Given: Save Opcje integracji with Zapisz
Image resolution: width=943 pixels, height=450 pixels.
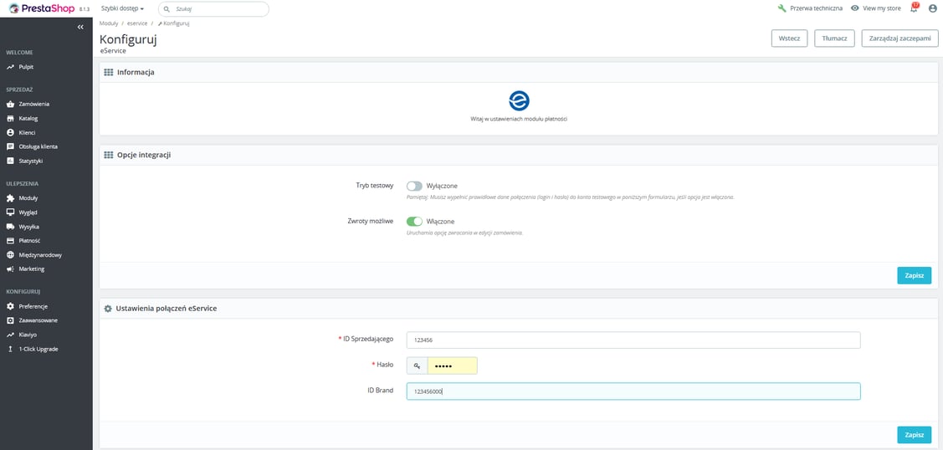Looking at the screenshot, I should 914,275.
